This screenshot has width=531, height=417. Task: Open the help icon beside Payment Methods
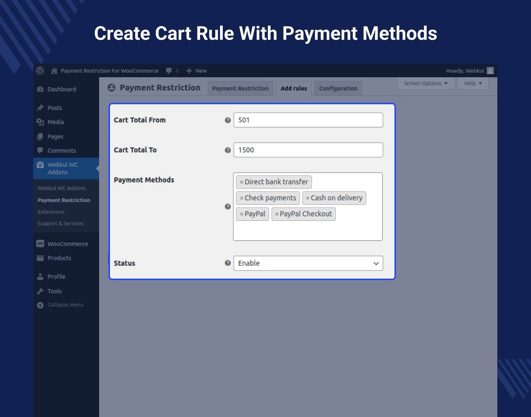[x=228, y=207]
